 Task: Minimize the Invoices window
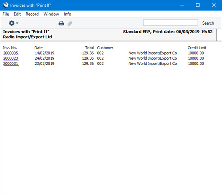point(182,5)
